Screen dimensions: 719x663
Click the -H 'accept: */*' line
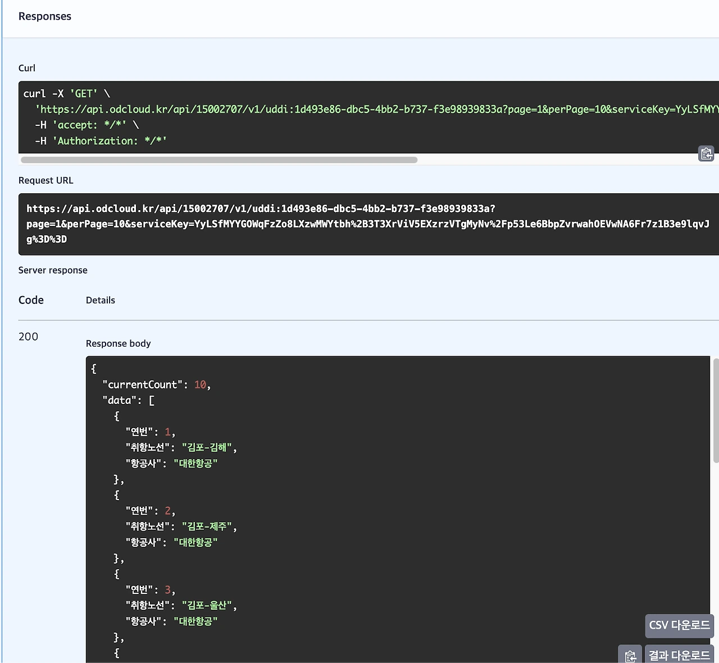[x=87, y=125]
